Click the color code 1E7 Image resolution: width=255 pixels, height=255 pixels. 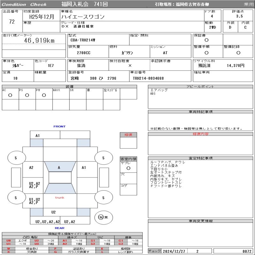pos(51,66)
